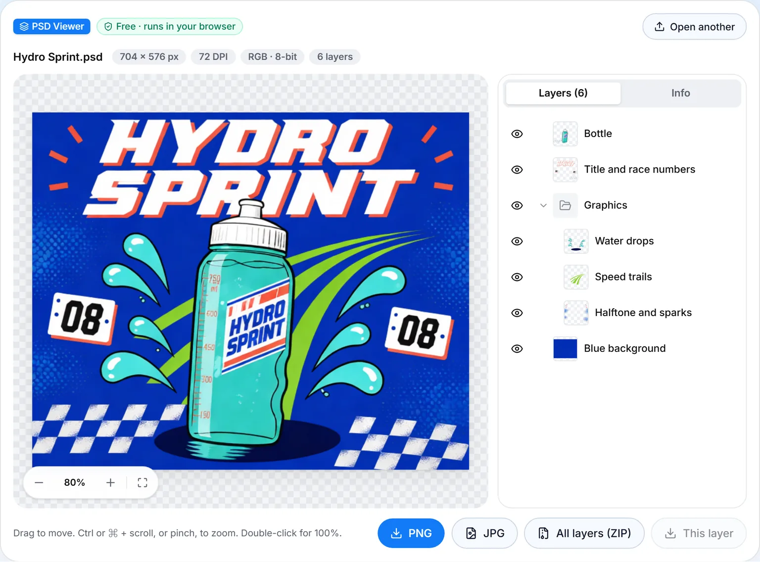
Task: Hide the Halftone and sparks layer
Action: click(x=517, y=313)
